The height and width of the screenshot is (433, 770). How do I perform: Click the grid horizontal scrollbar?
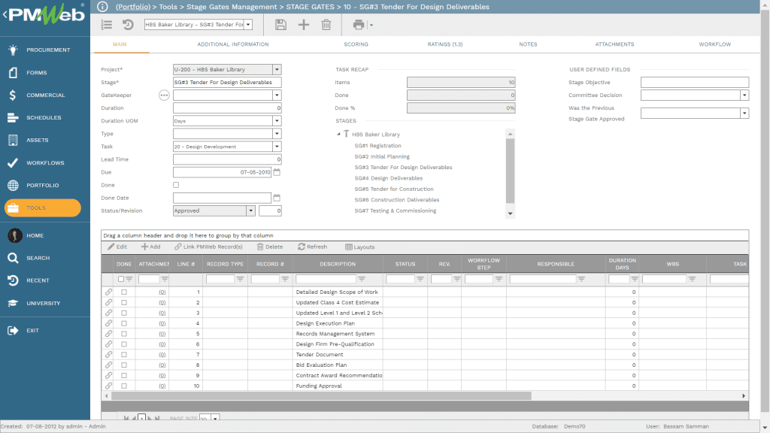tap(321, 395)
